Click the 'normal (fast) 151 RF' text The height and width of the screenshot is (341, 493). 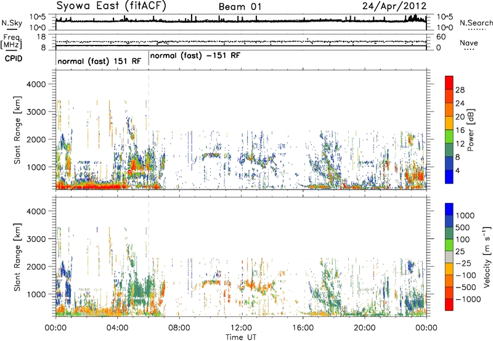pyautogui.click(x=99, y=61)
